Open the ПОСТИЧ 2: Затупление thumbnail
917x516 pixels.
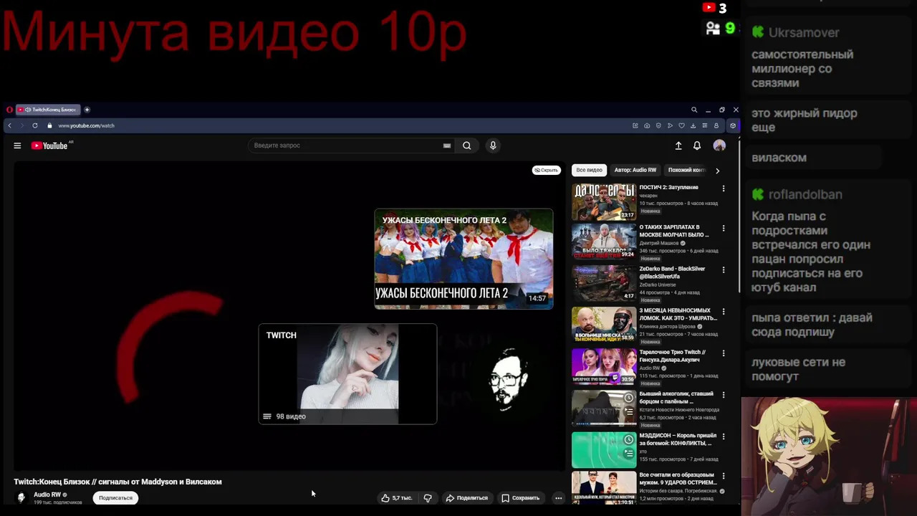[604, 201]
